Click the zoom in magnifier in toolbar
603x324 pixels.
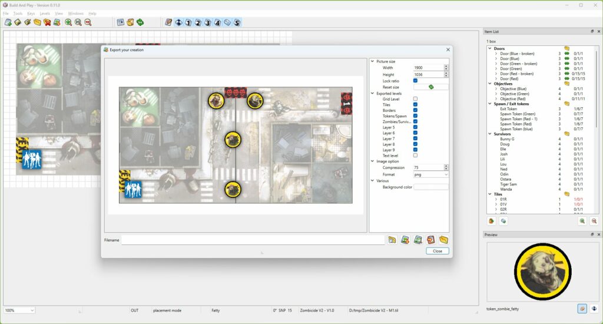click(x=68, y=22)
